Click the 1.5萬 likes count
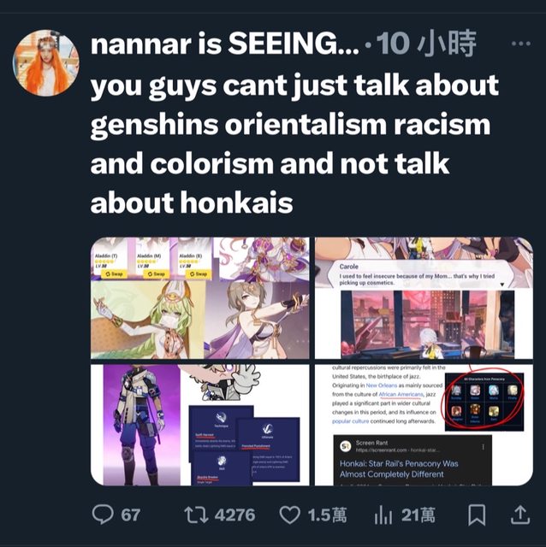Viewport: 546px width, 547px height. coord(327,515)
